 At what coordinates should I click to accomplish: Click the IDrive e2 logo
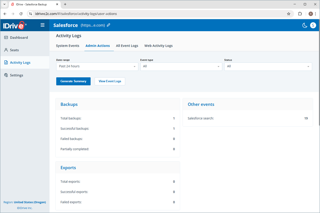(15, 25)
